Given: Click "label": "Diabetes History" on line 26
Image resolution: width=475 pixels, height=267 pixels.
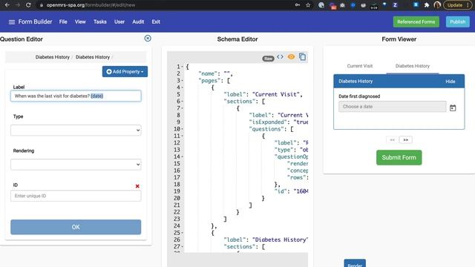Looking at the screenshot, I should [266, 240].
